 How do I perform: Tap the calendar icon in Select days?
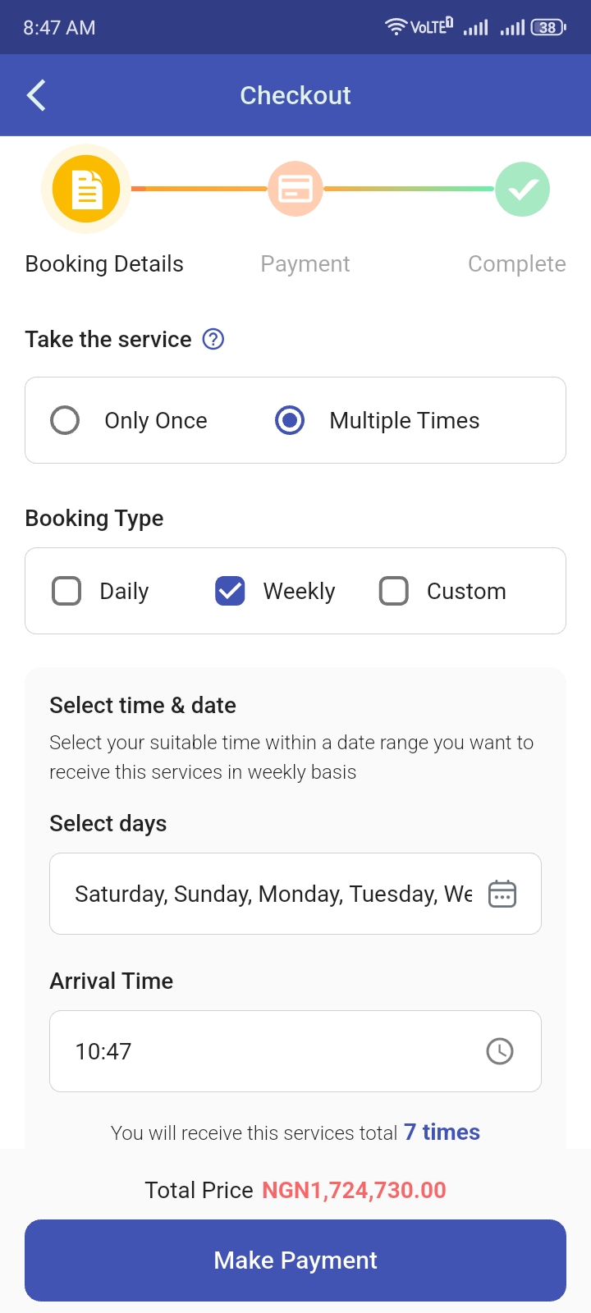pyautogui.click(x=502, y=894)
